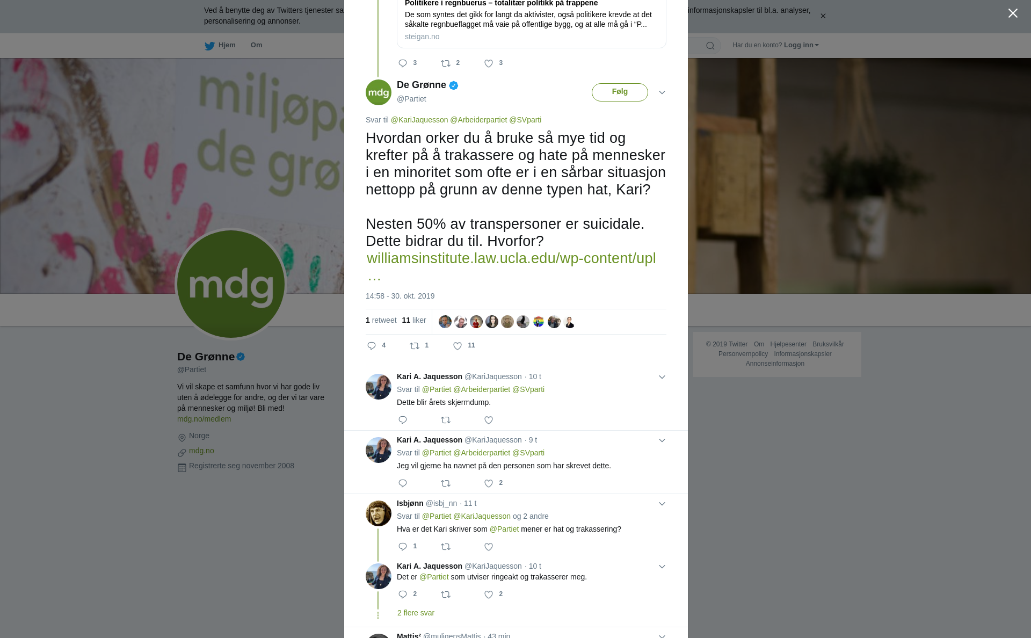Close the tweet overlay with the X
This screenshot has width=1031, height=638.
click(x=1013, y=13)
